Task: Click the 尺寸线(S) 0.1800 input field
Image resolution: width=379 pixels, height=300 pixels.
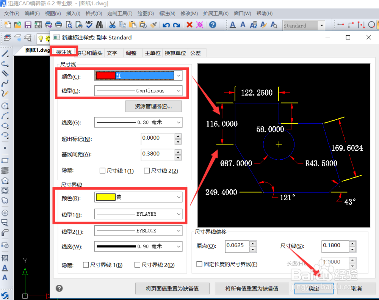Action: point(335,246)
